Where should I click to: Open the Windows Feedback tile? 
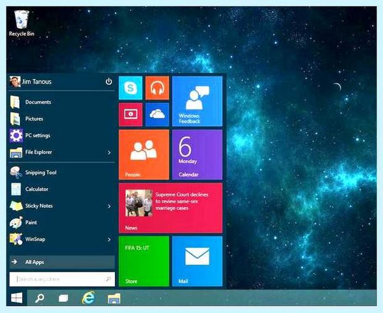(197, 101)
